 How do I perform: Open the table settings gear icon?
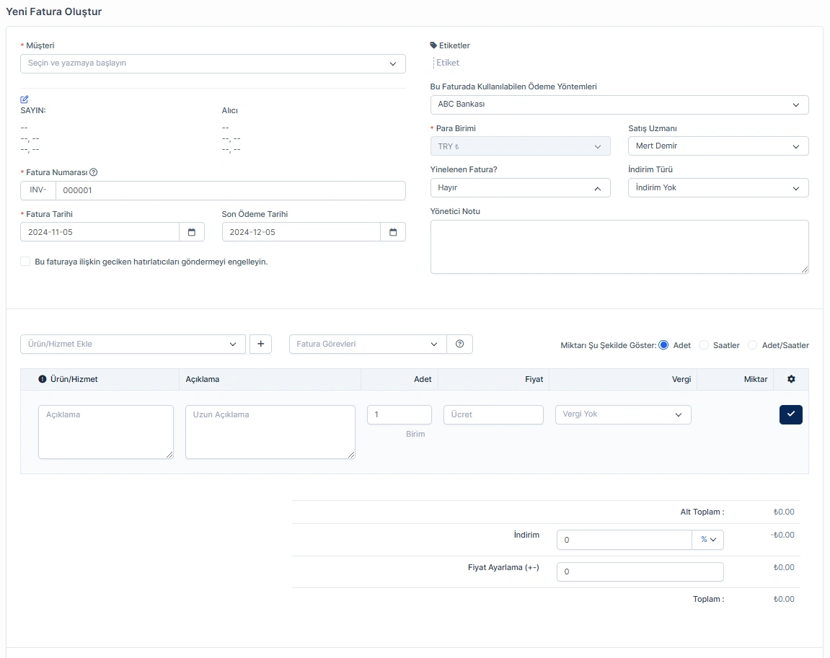(x=791, y=379)
